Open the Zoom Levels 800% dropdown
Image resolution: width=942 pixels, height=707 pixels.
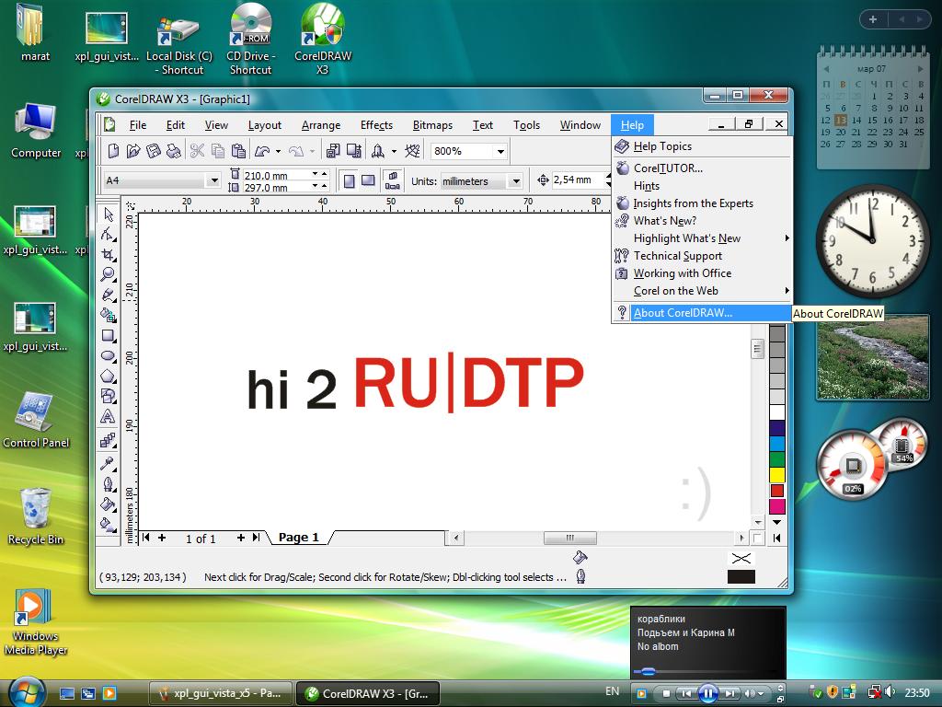[500, 152]
